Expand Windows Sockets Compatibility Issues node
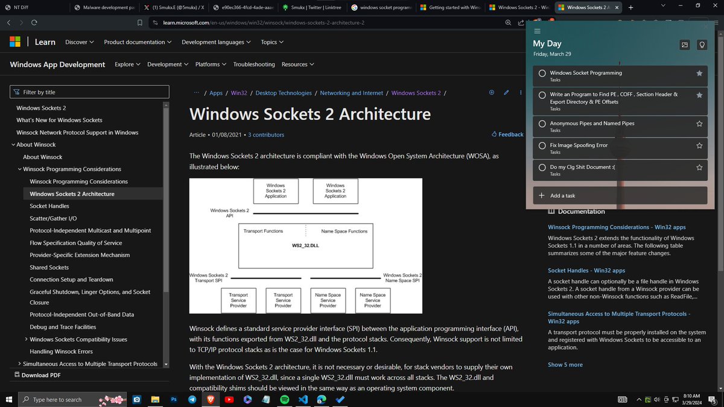The image size is (724, 407). click(x=27, y=339)
